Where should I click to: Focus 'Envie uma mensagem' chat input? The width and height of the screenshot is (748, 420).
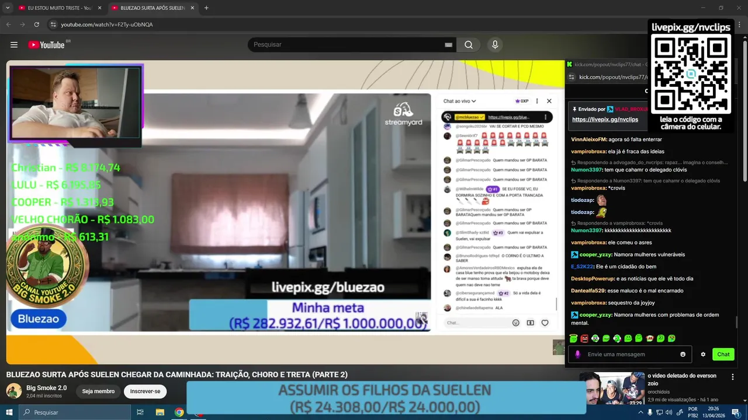click(630, 354)
